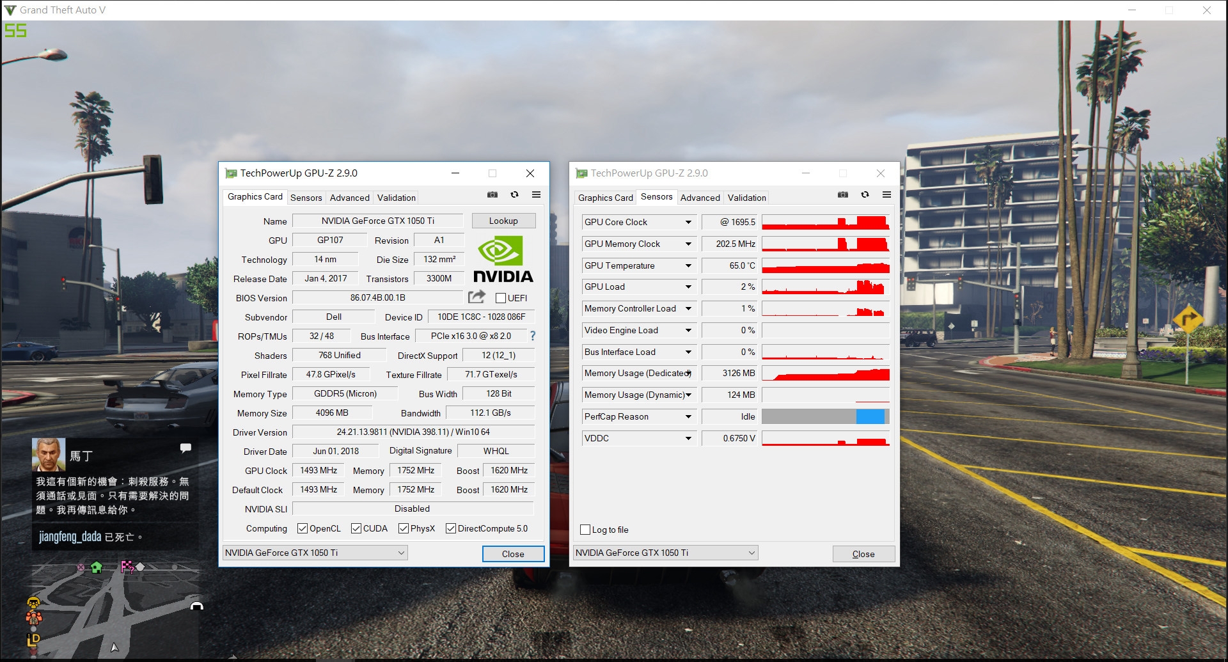Switch to Sensors tab in left GPU-Z window
1228x662 pixels.
click(x=306, y=198)
